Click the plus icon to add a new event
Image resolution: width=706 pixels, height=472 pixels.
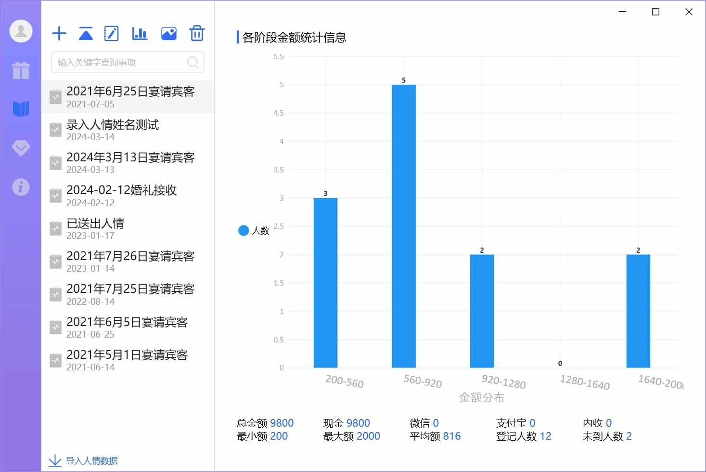(59, 33)
